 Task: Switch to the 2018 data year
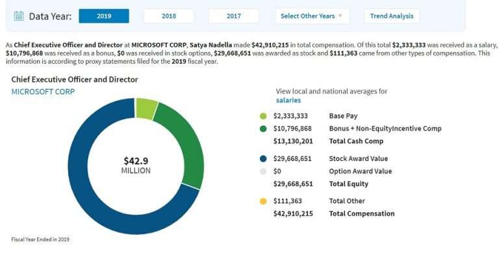(x=169, y=16)
